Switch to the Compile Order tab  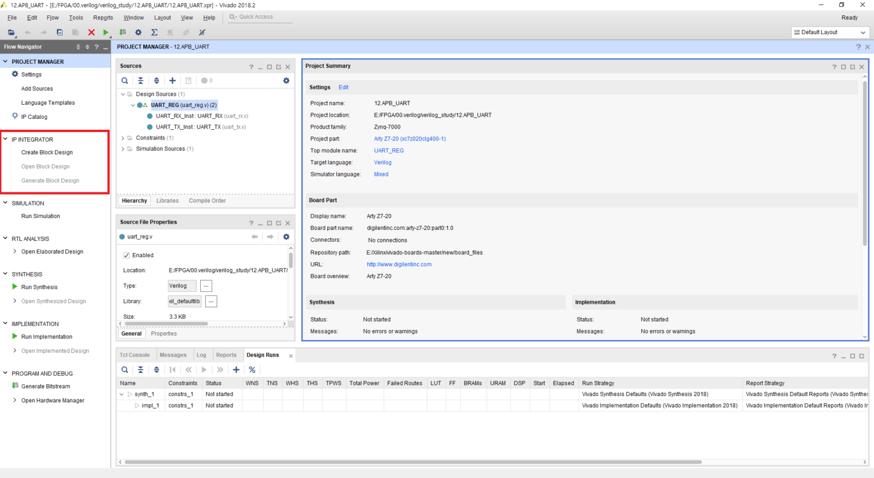pyautogui.click(x=207, y=201)
